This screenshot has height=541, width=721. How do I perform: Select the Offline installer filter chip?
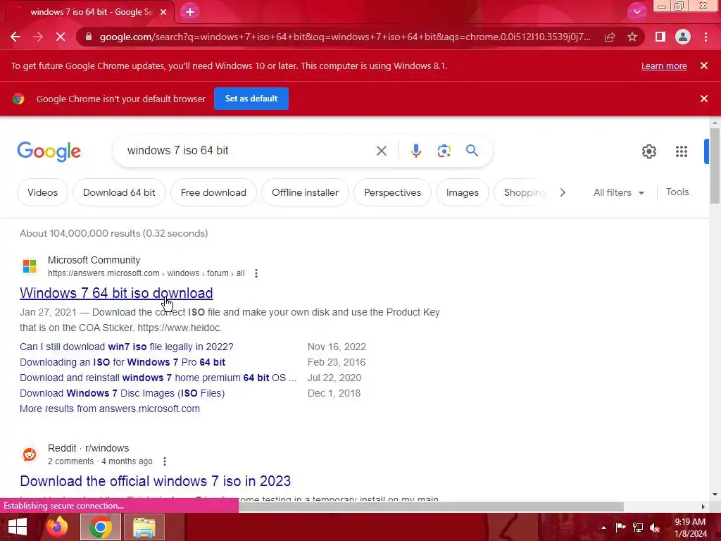pyautogui.click(x=305, y=192)
